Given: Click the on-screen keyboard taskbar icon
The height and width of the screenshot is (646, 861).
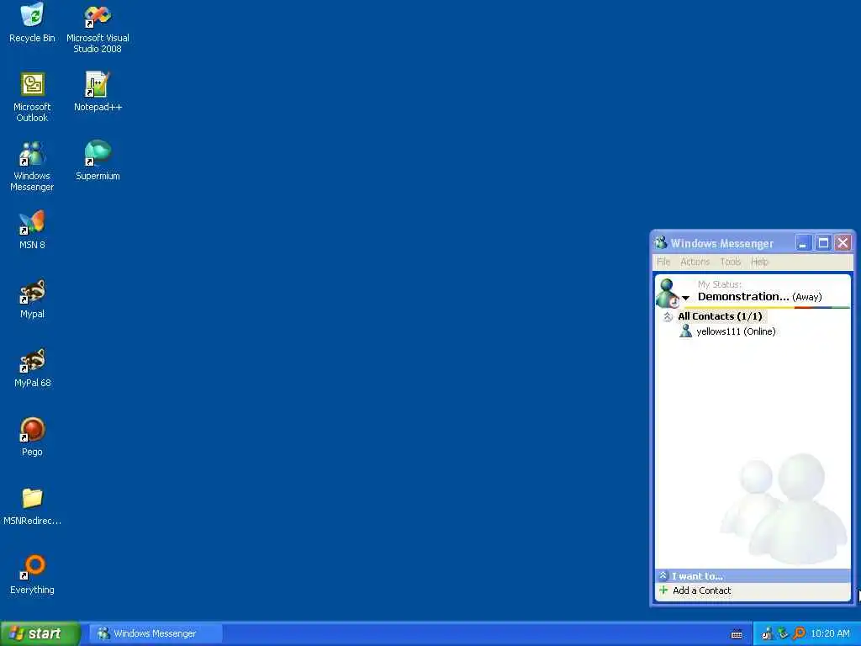Looking at the screenshot, I should 737,634.
